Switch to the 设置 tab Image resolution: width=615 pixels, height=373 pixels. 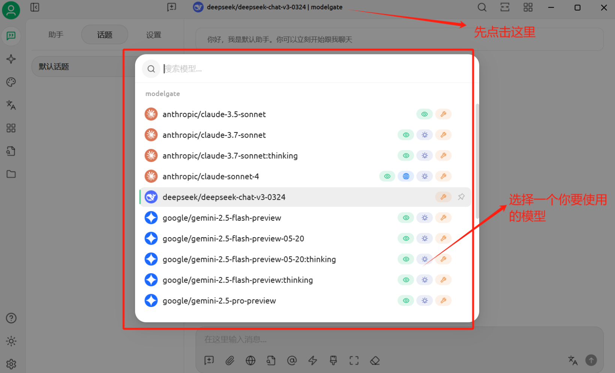(x=153, y=35)
